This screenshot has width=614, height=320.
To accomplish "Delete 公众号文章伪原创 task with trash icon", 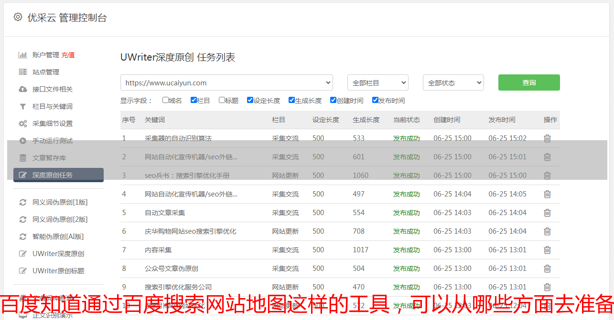I will pos(547,268).
